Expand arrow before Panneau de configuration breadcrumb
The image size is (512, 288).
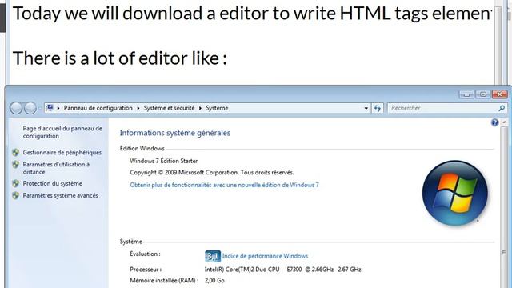coord(58,108)
